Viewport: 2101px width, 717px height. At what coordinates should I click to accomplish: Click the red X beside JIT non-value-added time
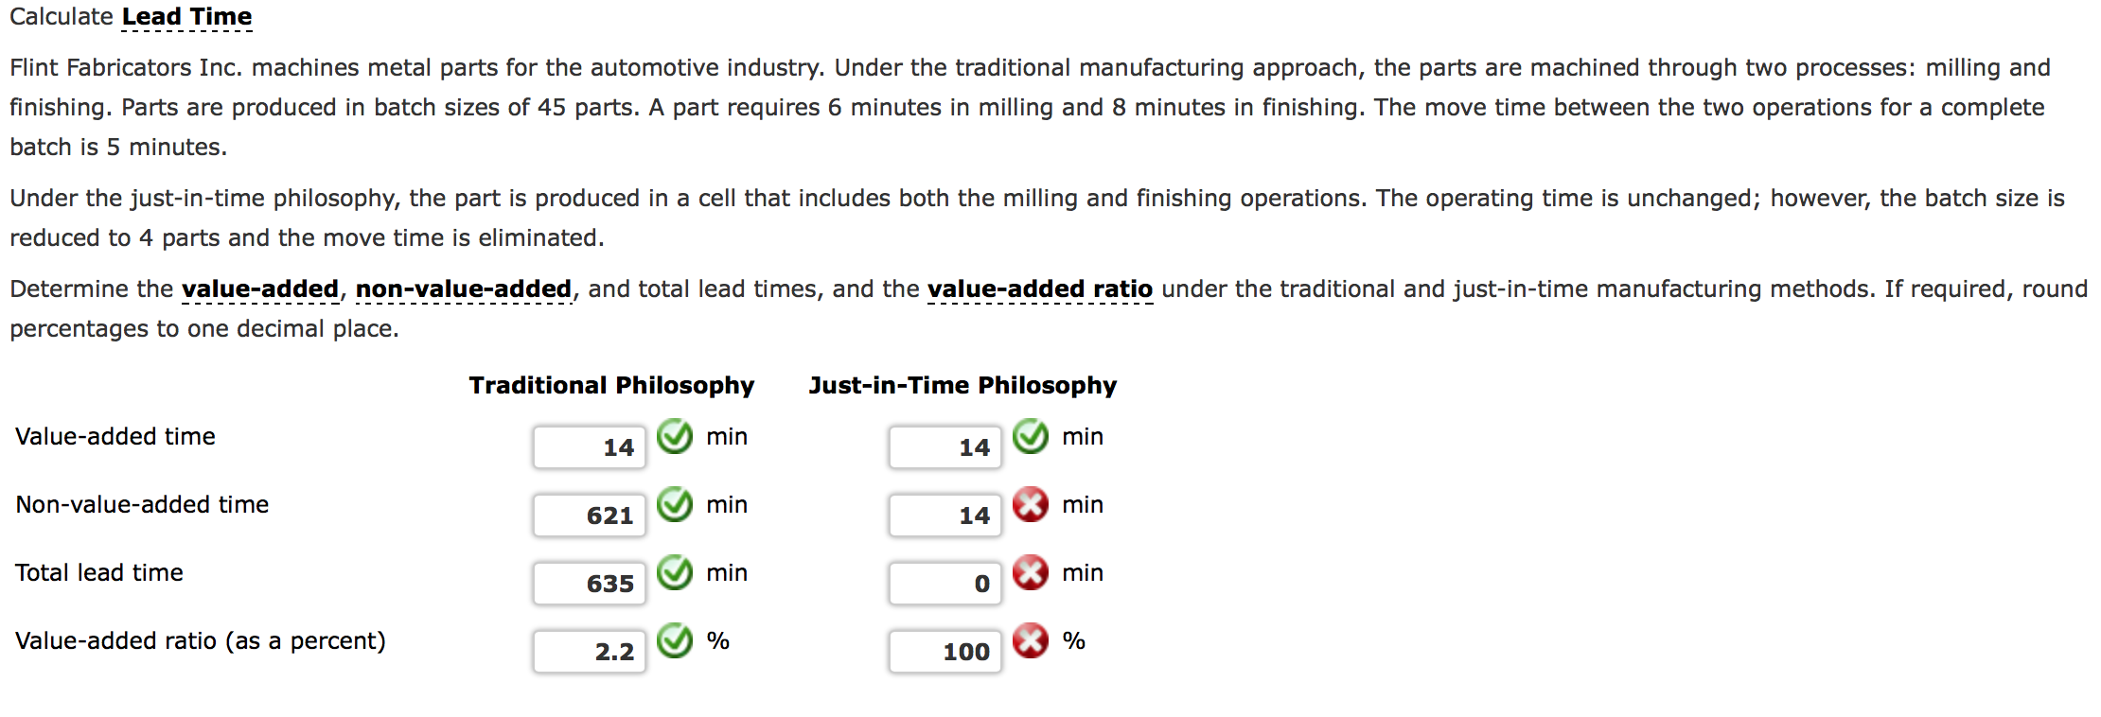click(1030, 505)
